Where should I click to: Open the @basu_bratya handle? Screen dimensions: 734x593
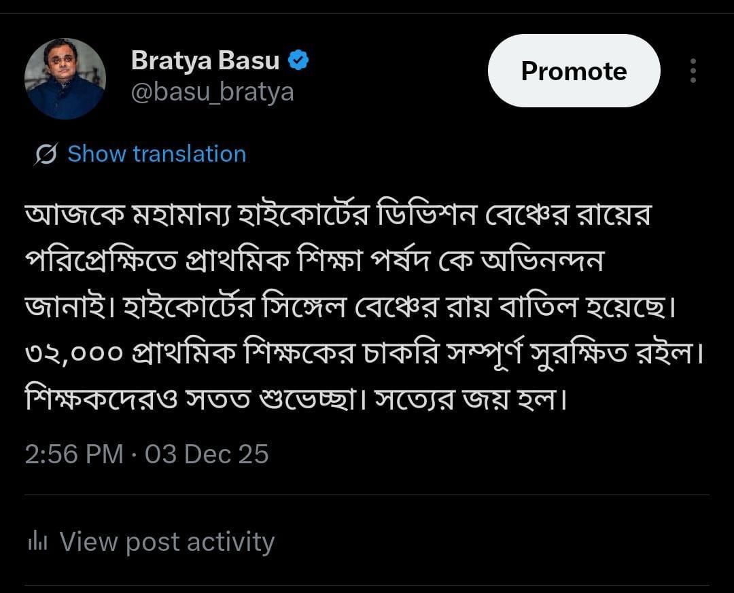tap(212, 92)
